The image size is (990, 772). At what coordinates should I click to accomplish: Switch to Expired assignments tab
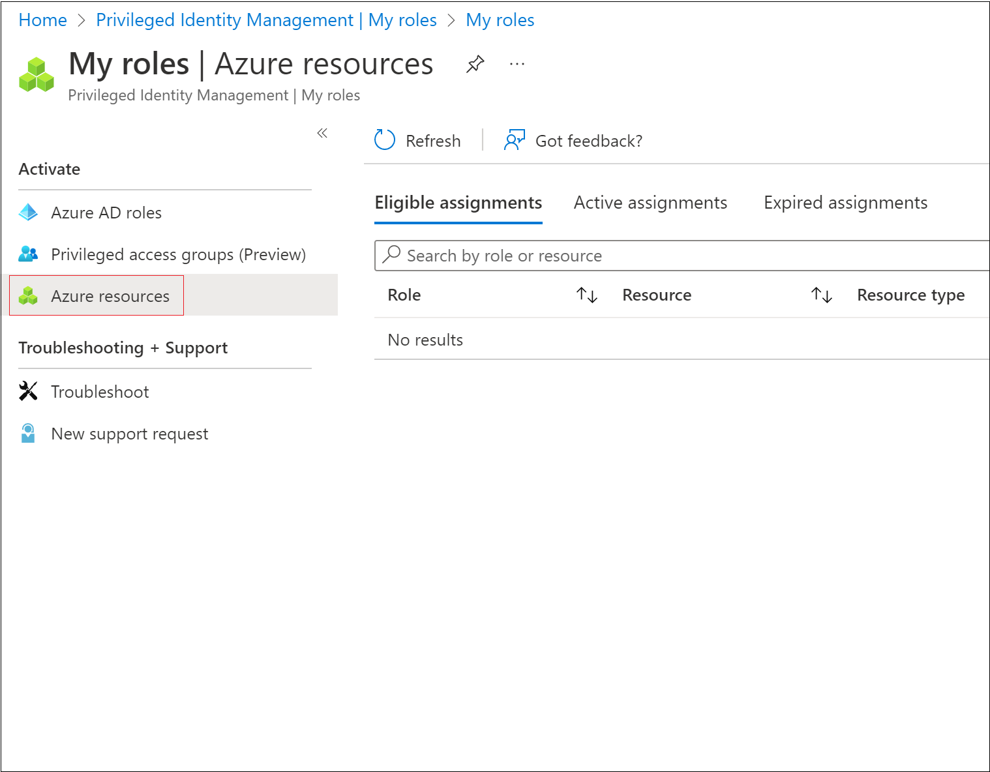(845, 203)
